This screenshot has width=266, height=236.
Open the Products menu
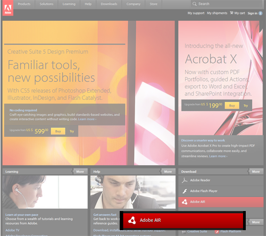click(x=24, y=4)
